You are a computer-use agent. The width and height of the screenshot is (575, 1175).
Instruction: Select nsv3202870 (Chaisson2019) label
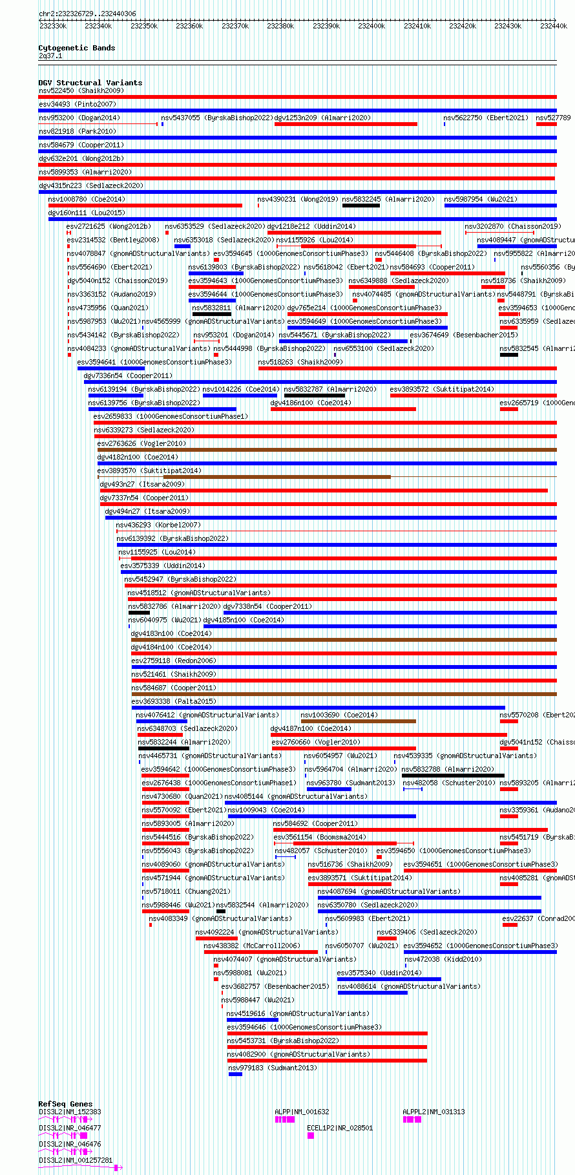click(x=513, y=226)
